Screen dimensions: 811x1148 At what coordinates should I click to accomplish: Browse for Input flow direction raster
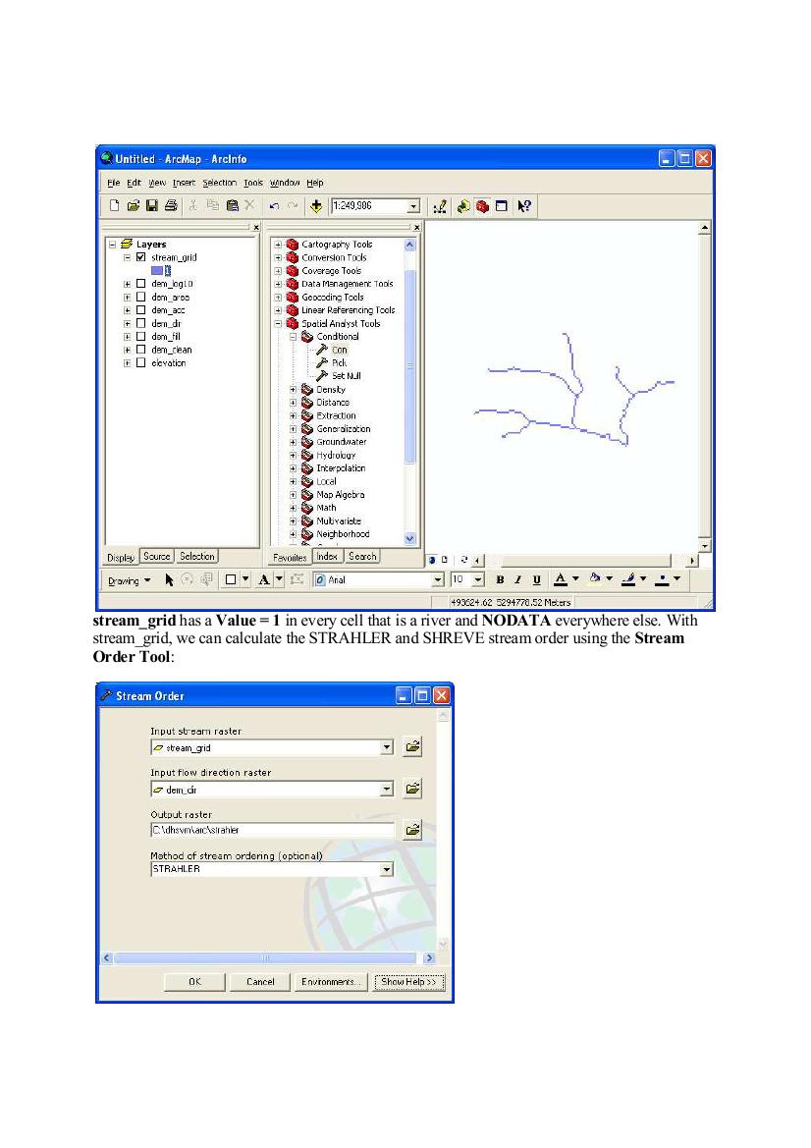(x=412, y=789)
